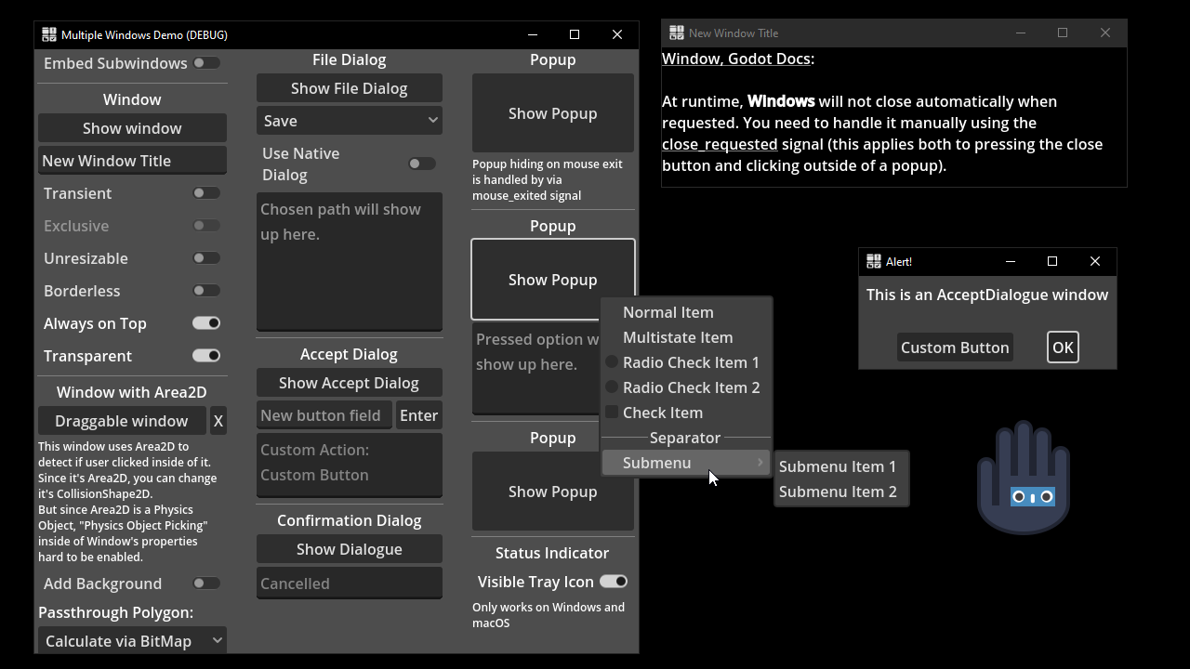
Task: Click inside the New button field
Action: (x=324, y=414)
